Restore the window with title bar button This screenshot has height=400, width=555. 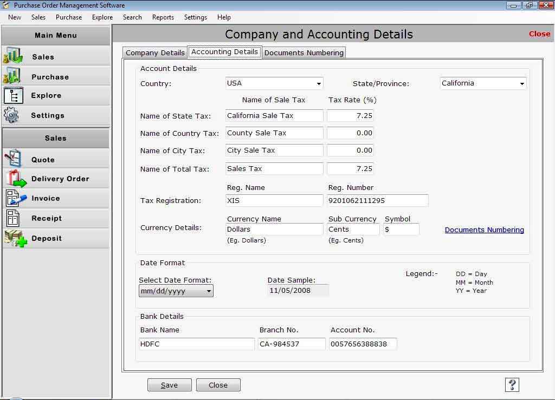[530, 5]
